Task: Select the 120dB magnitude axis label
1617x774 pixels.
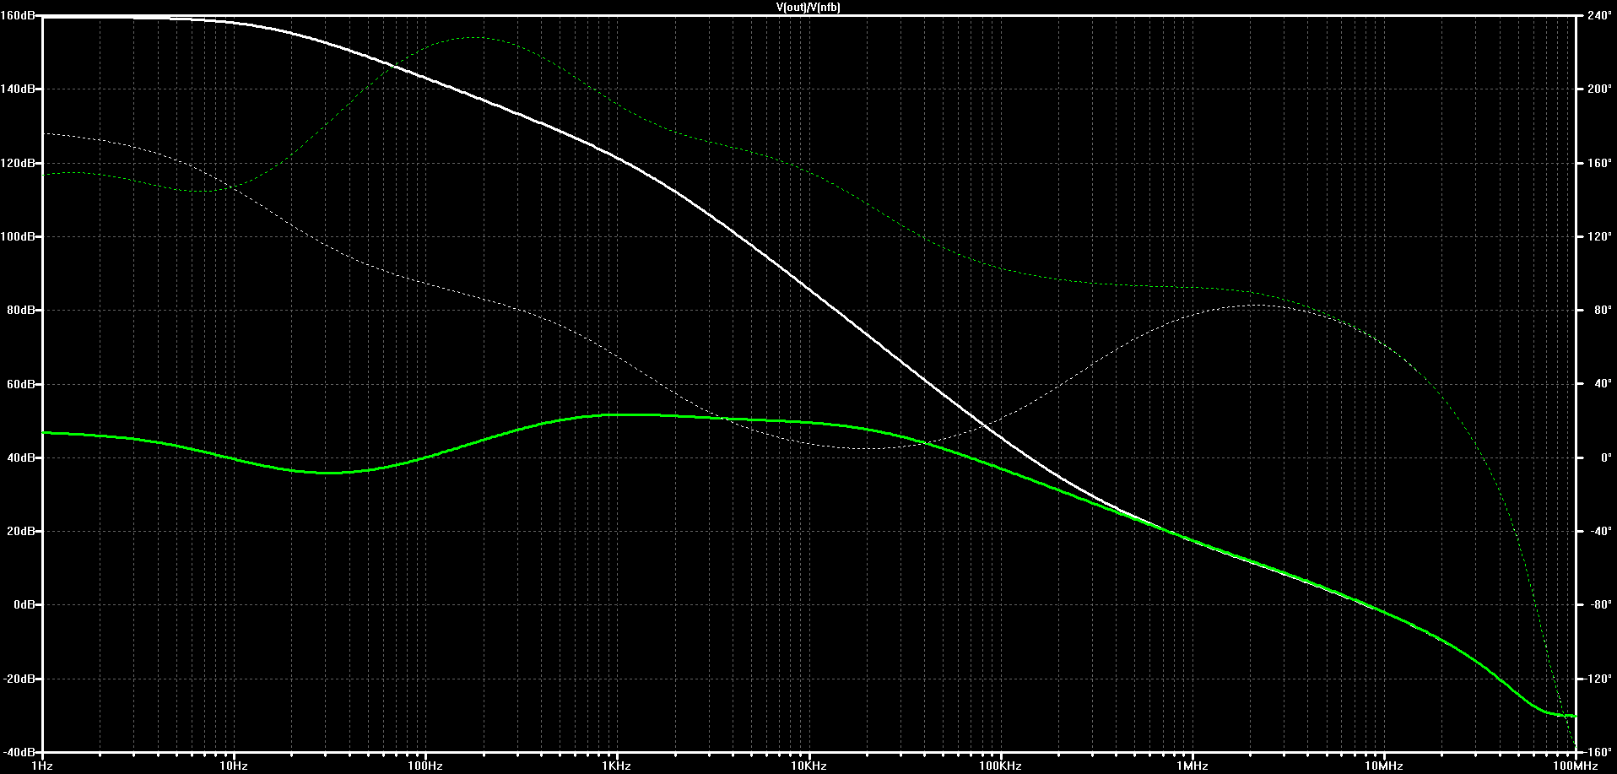Action: [19, 163]
